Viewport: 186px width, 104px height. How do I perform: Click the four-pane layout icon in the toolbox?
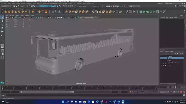(2, 50)
